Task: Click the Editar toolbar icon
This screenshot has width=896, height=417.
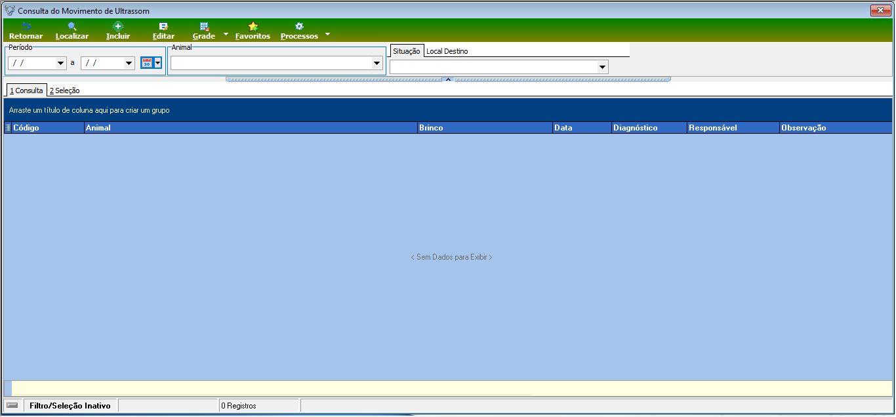Action: (x=163, y=26)
